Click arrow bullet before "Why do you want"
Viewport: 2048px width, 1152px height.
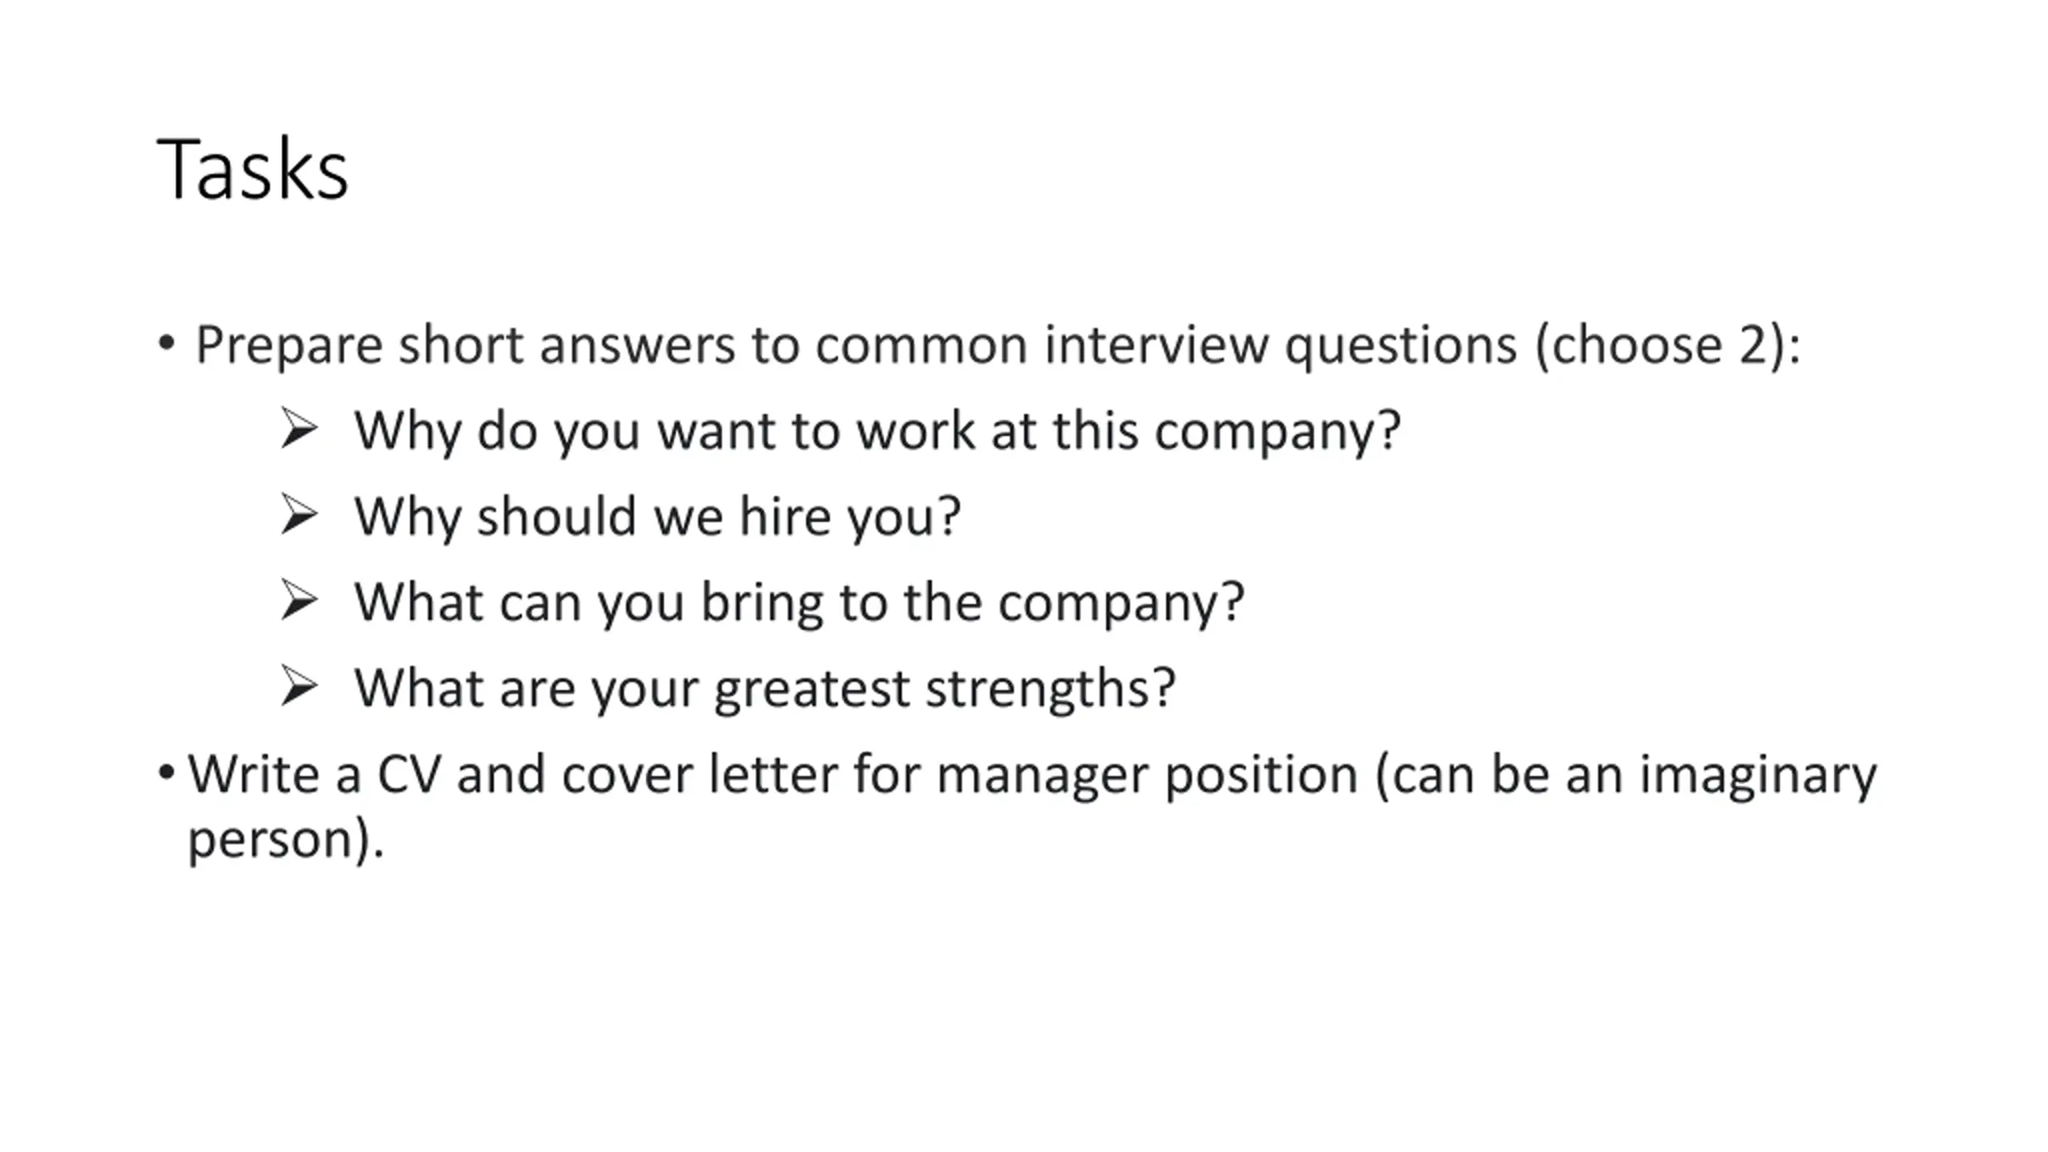(299, 428)
